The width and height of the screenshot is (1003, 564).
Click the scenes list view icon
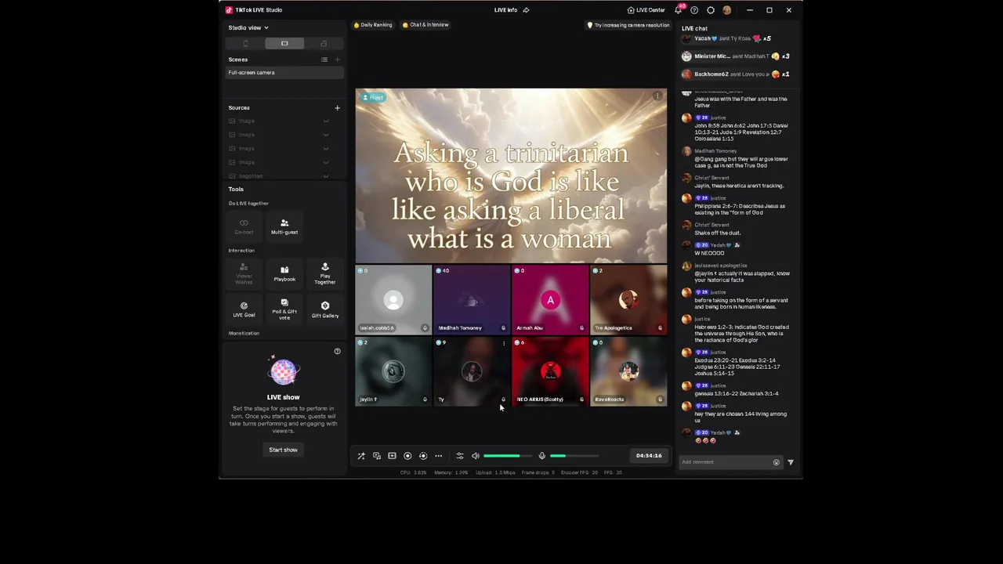coord(324,60)
